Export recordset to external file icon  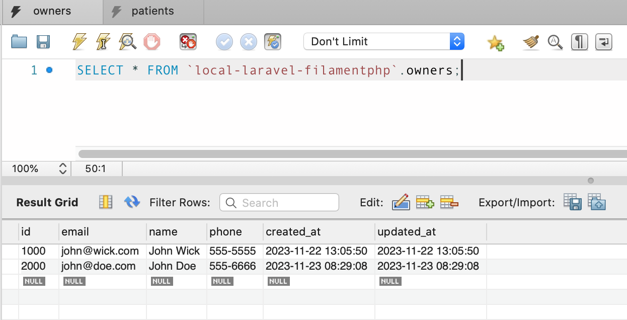coord(573,202)
